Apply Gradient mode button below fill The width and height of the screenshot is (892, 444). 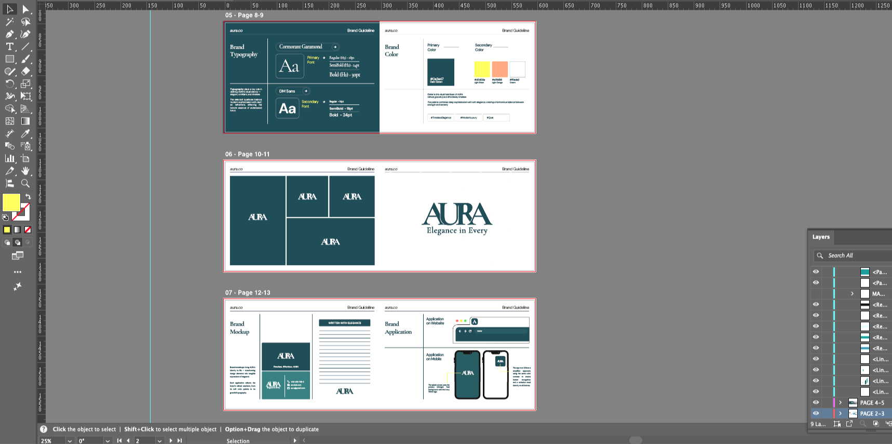coord(17,230)
